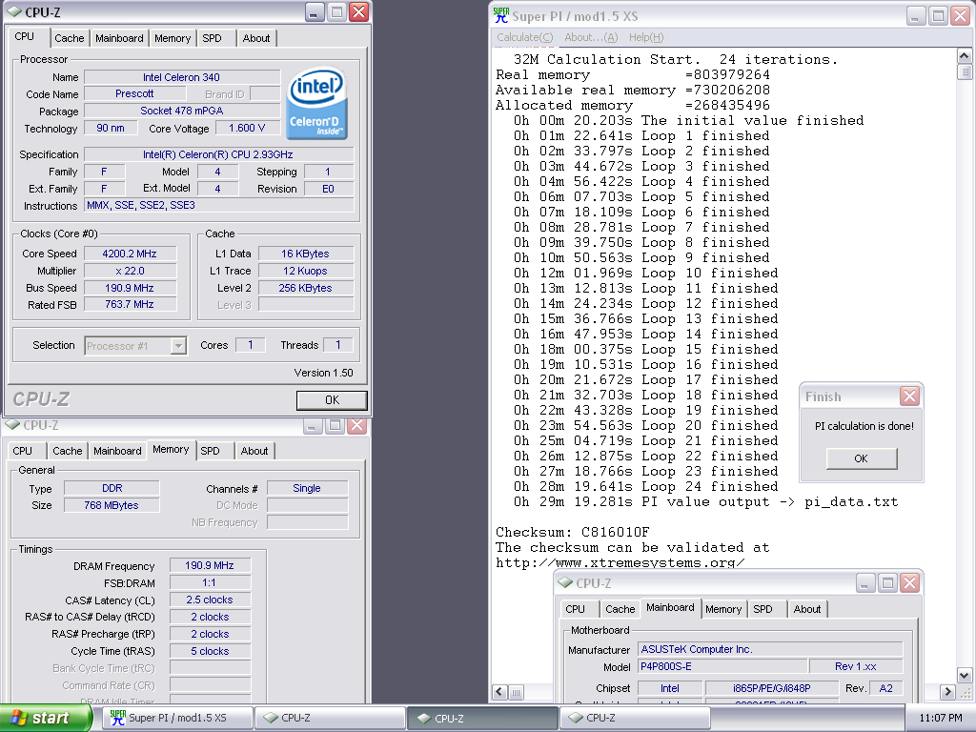Viewport: 976px width, 732px height.
Task: Click the Super PI vertical scrollbar down arrow
Action: tap(965, 675)
